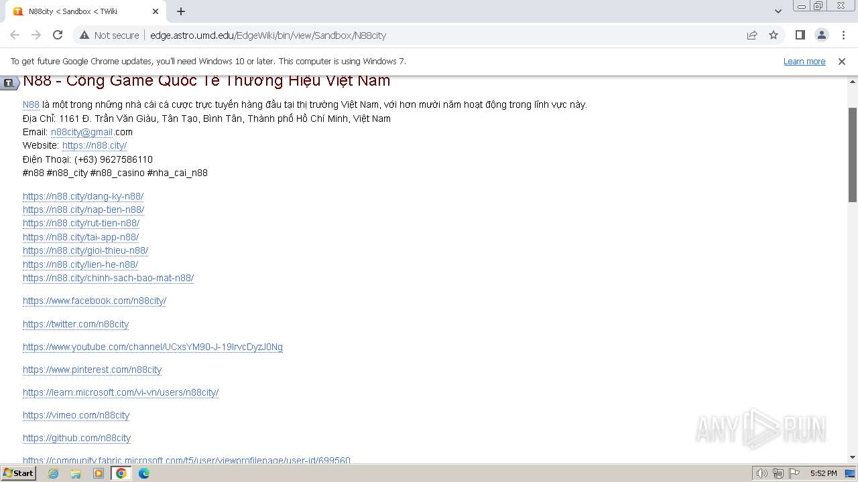Open Learn more about Chrome updates
Screen dimensions: 858x482
point(804,61)
